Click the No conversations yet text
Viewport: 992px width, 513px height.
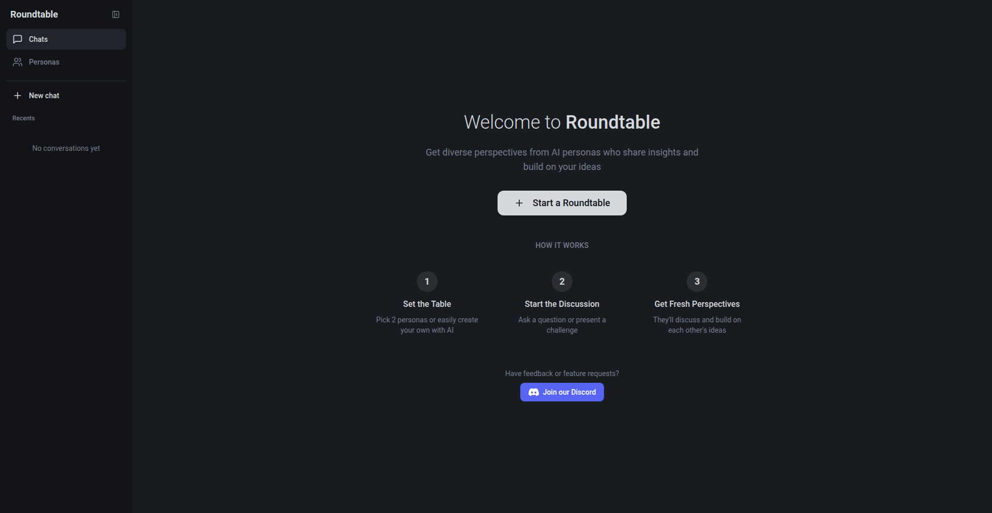(x=66, y=148)
